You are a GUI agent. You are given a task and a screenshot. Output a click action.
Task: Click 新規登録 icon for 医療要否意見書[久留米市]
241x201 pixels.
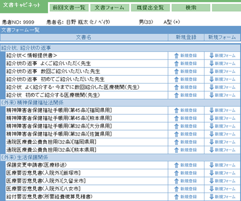(176, 181)
